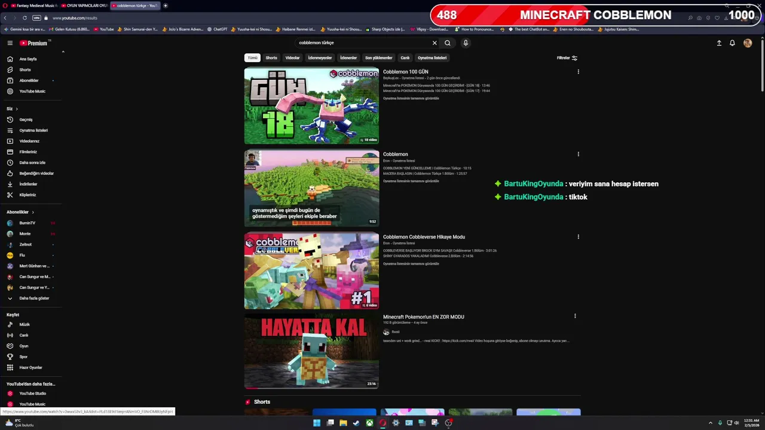Open Hazır Oyunlar in sidebar

coord(32,367)
